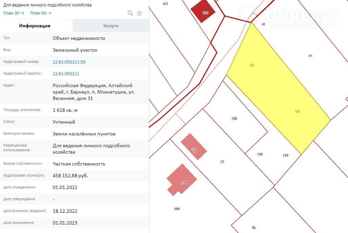Click the star favorite icon

pos(139,13)
